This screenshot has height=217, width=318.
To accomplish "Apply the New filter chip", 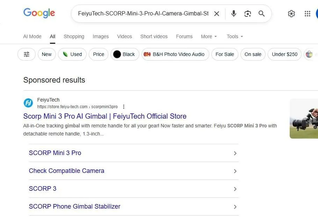I will pos(46,54).
